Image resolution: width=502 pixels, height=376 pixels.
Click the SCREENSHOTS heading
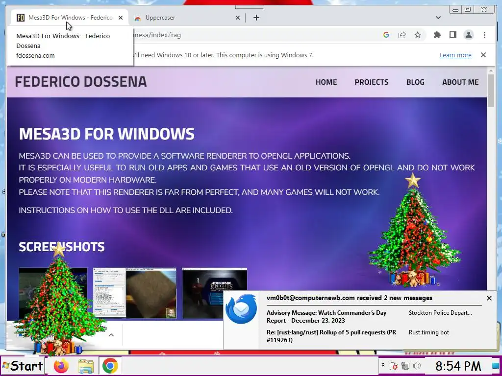[x=61, y=247]
